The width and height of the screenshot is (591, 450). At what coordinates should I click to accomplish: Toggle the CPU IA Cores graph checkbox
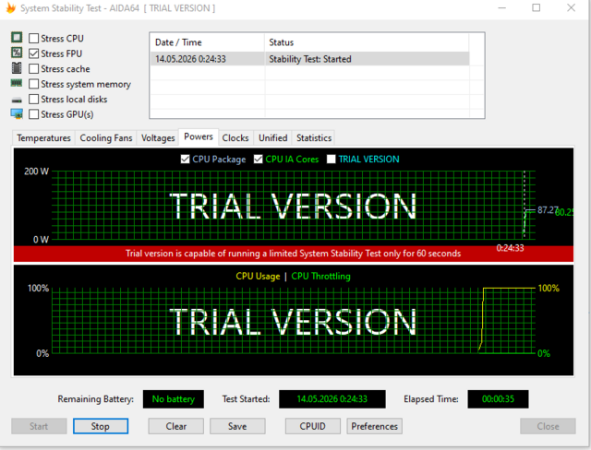[259, 160]
